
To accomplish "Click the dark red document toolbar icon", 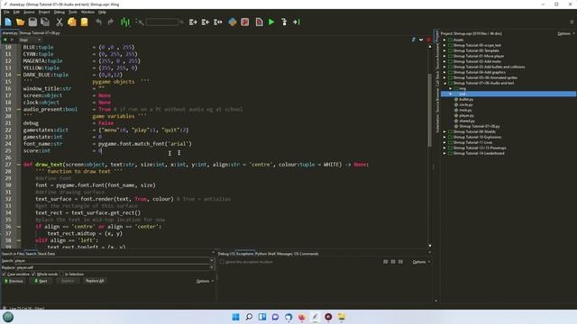I will (259, 22).
